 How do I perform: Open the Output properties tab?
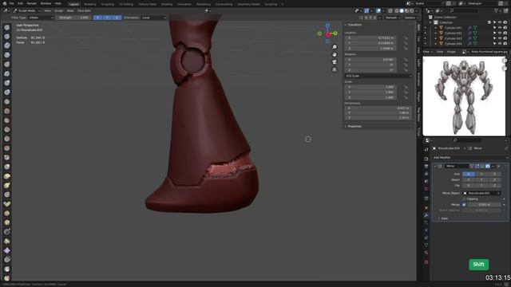click(x=426, y=167)
